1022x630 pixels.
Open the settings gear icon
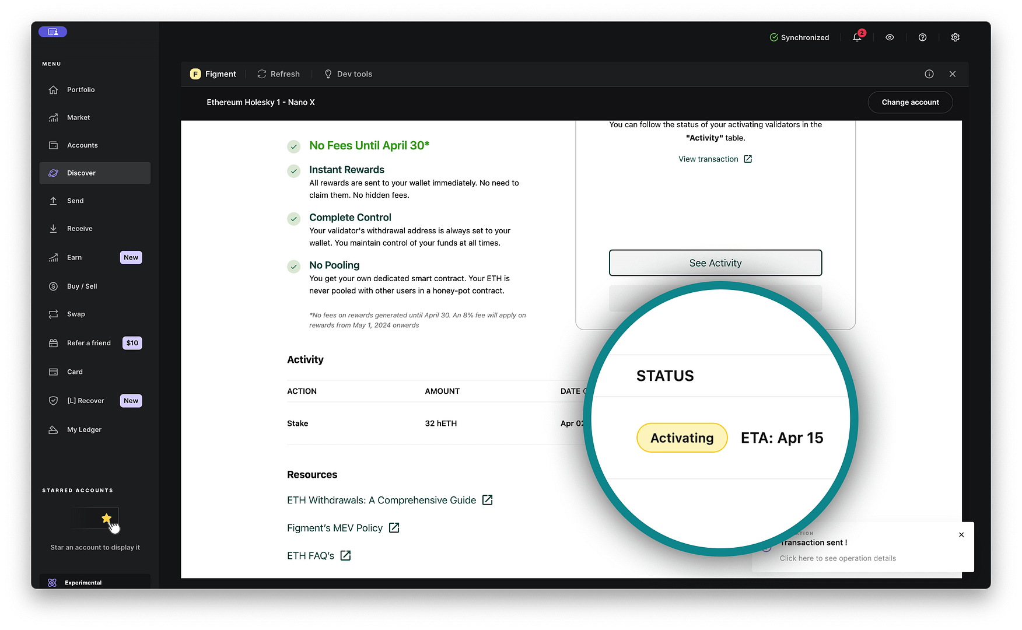point(955,37)
